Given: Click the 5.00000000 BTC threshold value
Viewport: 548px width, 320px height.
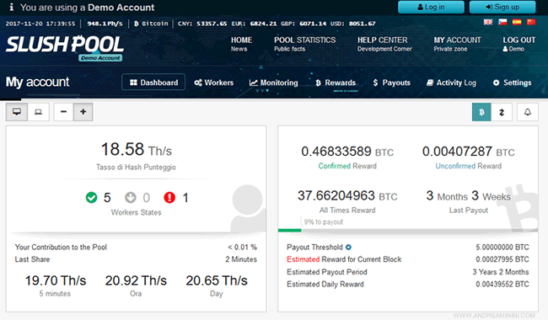Looking at the screenshot, I should coord(502,247).
